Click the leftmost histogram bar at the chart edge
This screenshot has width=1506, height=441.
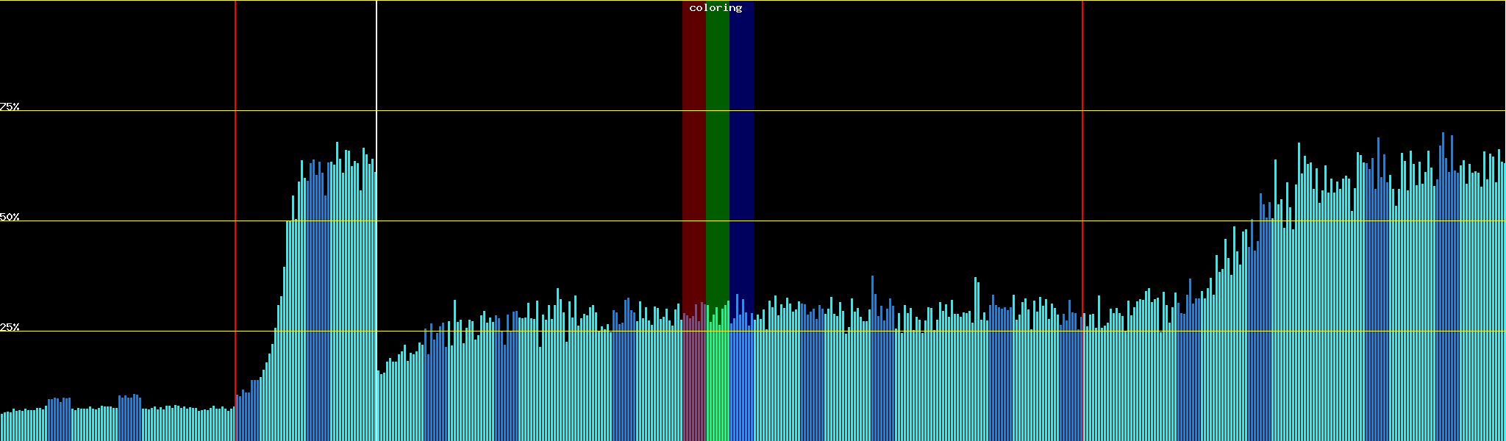pos(2,428)
